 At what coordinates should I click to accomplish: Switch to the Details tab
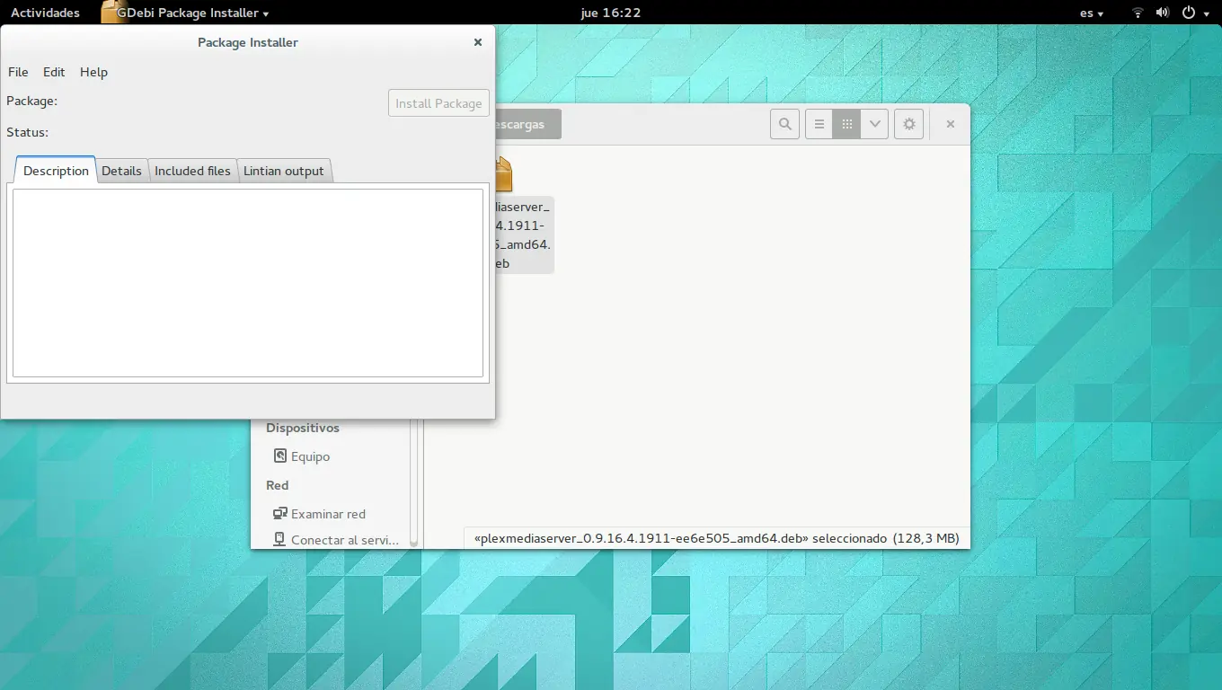point(121,171)
